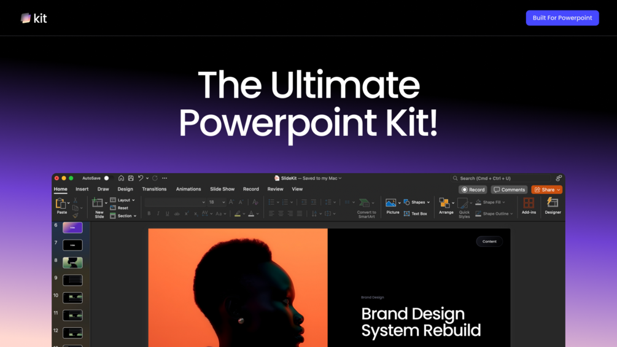
Task: Open the Add-ins icon
Action: 529,203
